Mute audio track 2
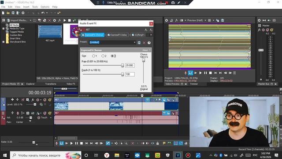 (45, 113)
